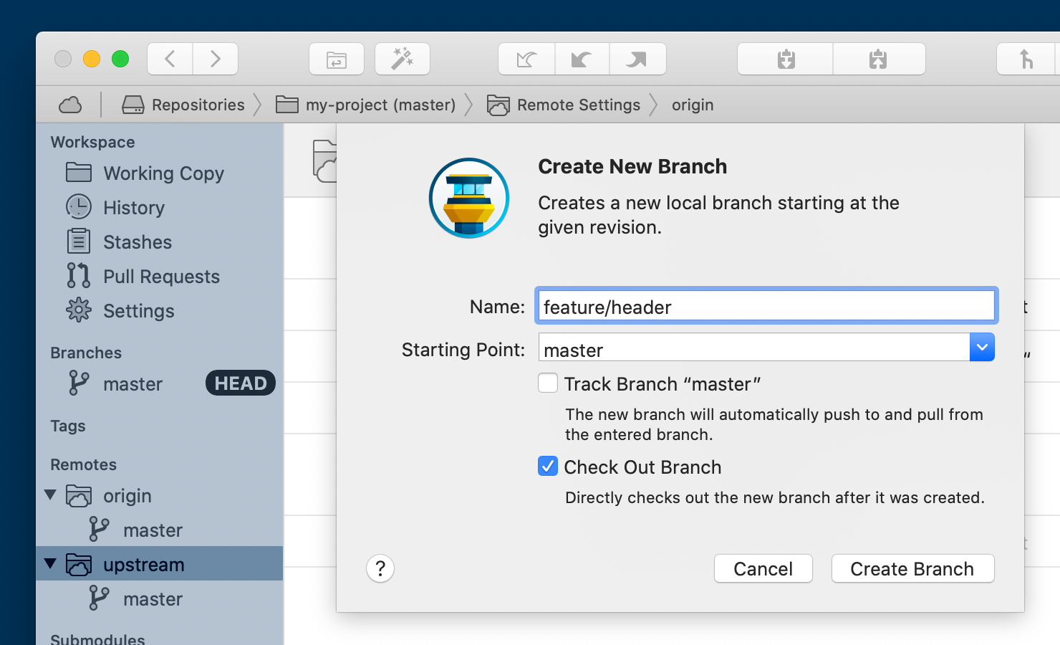Open help with the question mark button
The image size is (1060, 645).
380,569
